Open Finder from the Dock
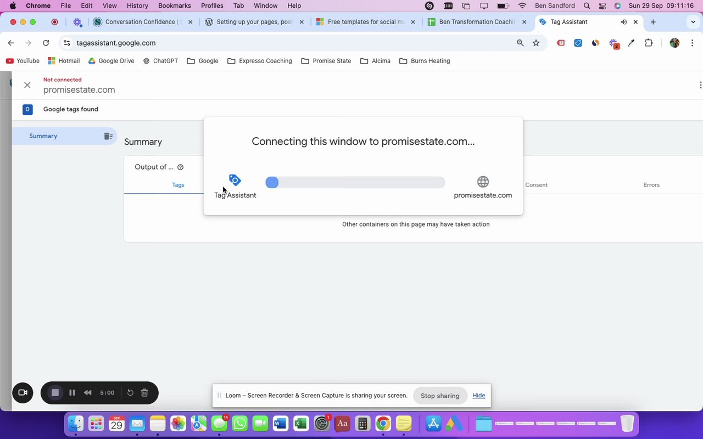703x439 pixels. [76, 424]
